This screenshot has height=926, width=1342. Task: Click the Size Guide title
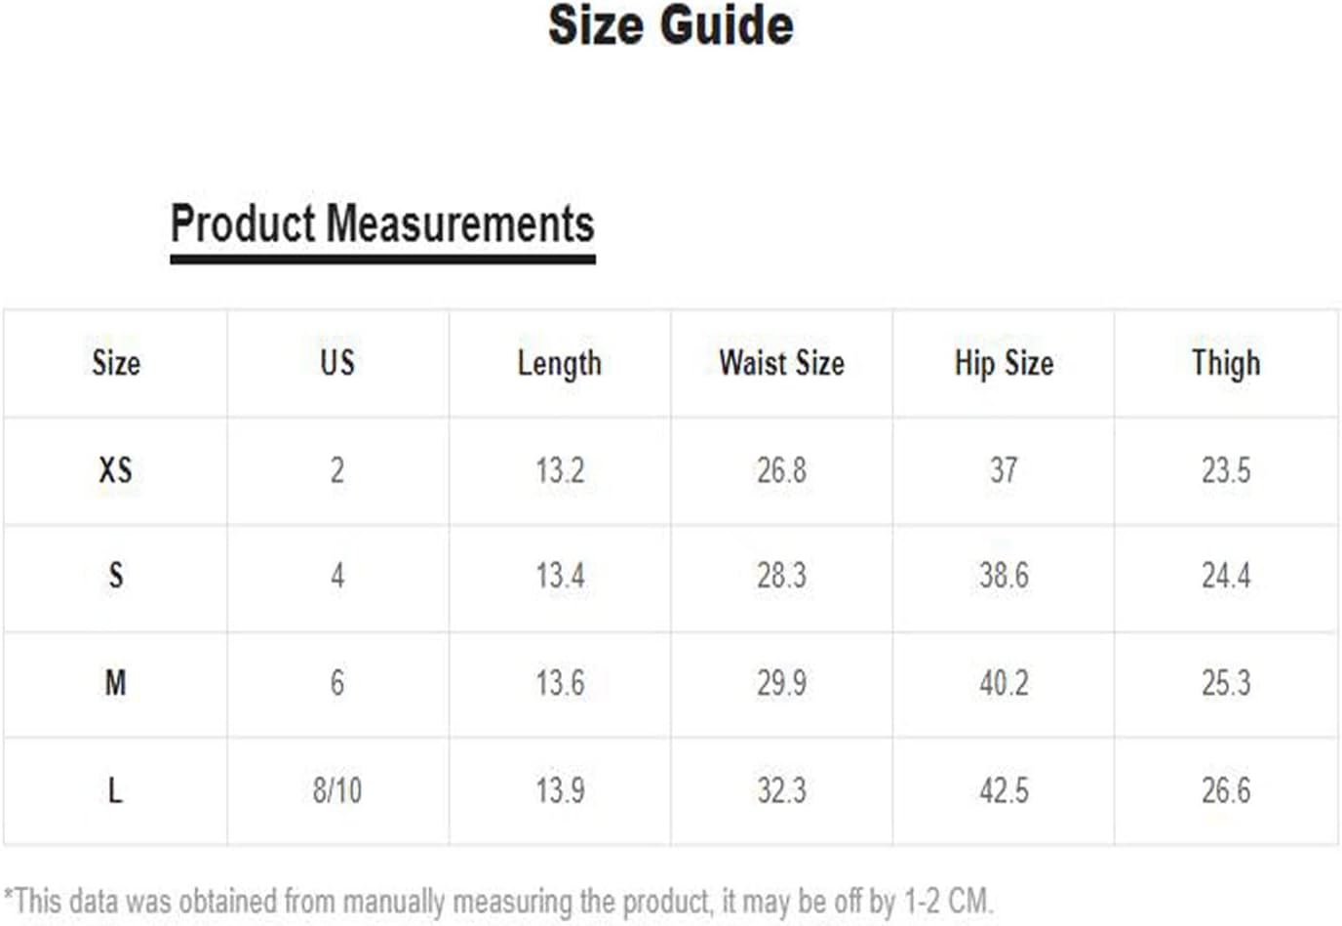tap(670, 25)
